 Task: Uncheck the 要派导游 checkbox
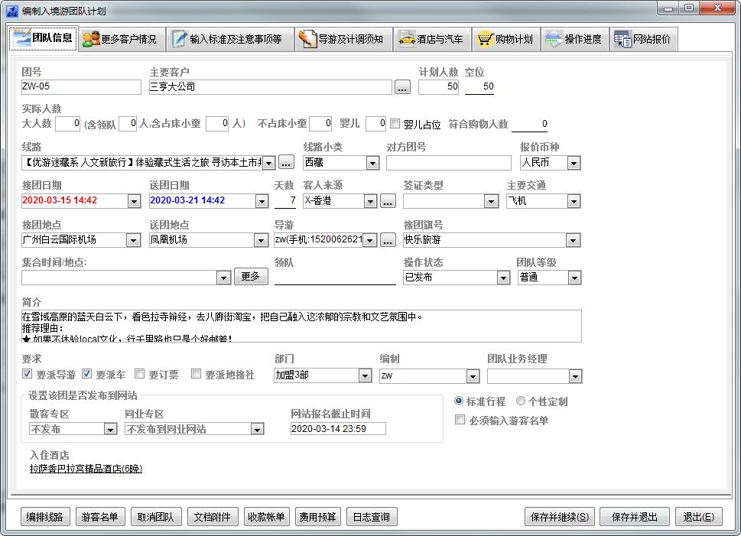pyautogui.click(x=28, y=374)
